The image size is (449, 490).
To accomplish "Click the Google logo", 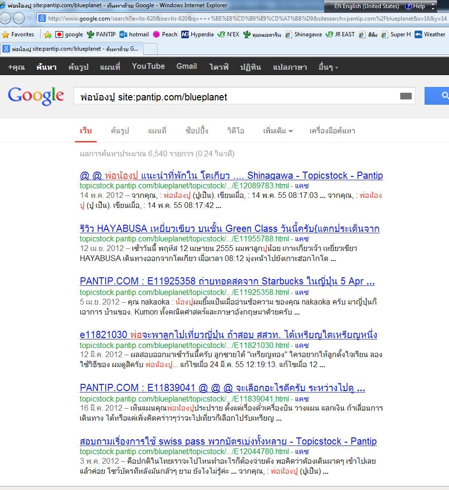I will point(36,96).
